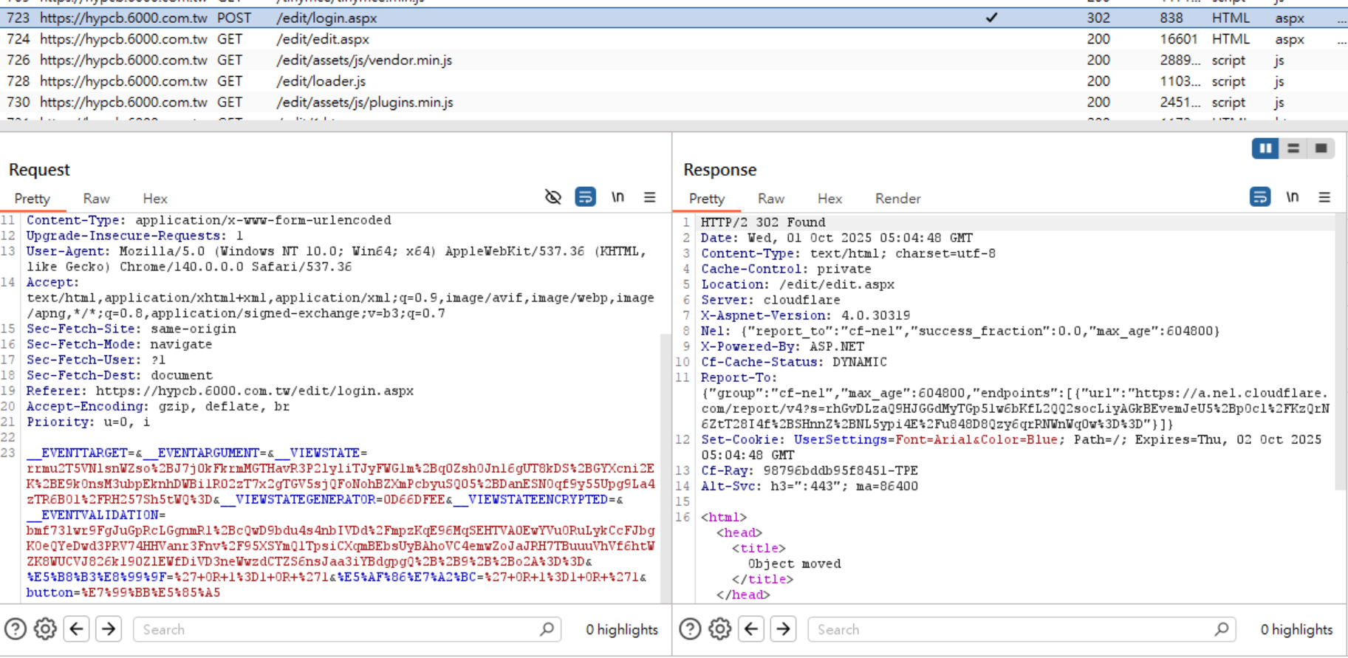Open Request search help icon
Screen dimensions: 1348x658
point(16,629)
